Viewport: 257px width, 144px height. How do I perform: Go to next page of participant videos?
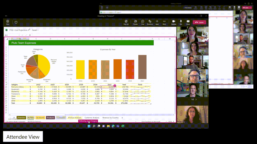click(196, 99)
